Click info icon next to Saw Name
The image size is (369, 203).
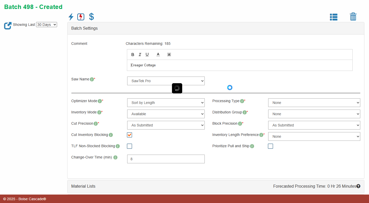tap(92, 79)
